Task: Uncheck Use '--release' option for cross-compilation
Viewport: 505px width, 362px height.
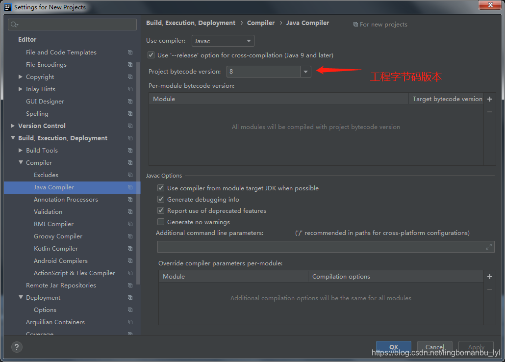Action: [x=151, y=55]
